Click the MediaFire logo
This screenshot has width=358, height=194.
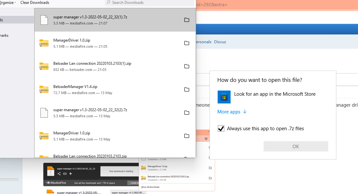[56, 183]
